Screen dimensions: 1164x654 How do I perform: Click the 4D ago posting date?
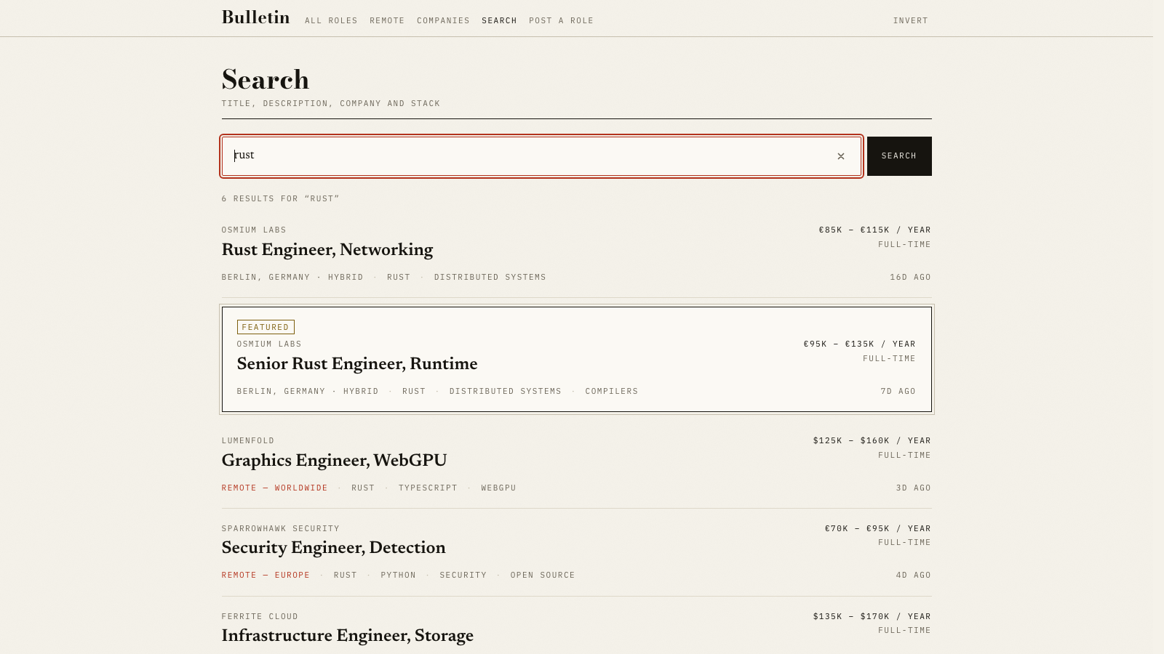pos(914,576)
